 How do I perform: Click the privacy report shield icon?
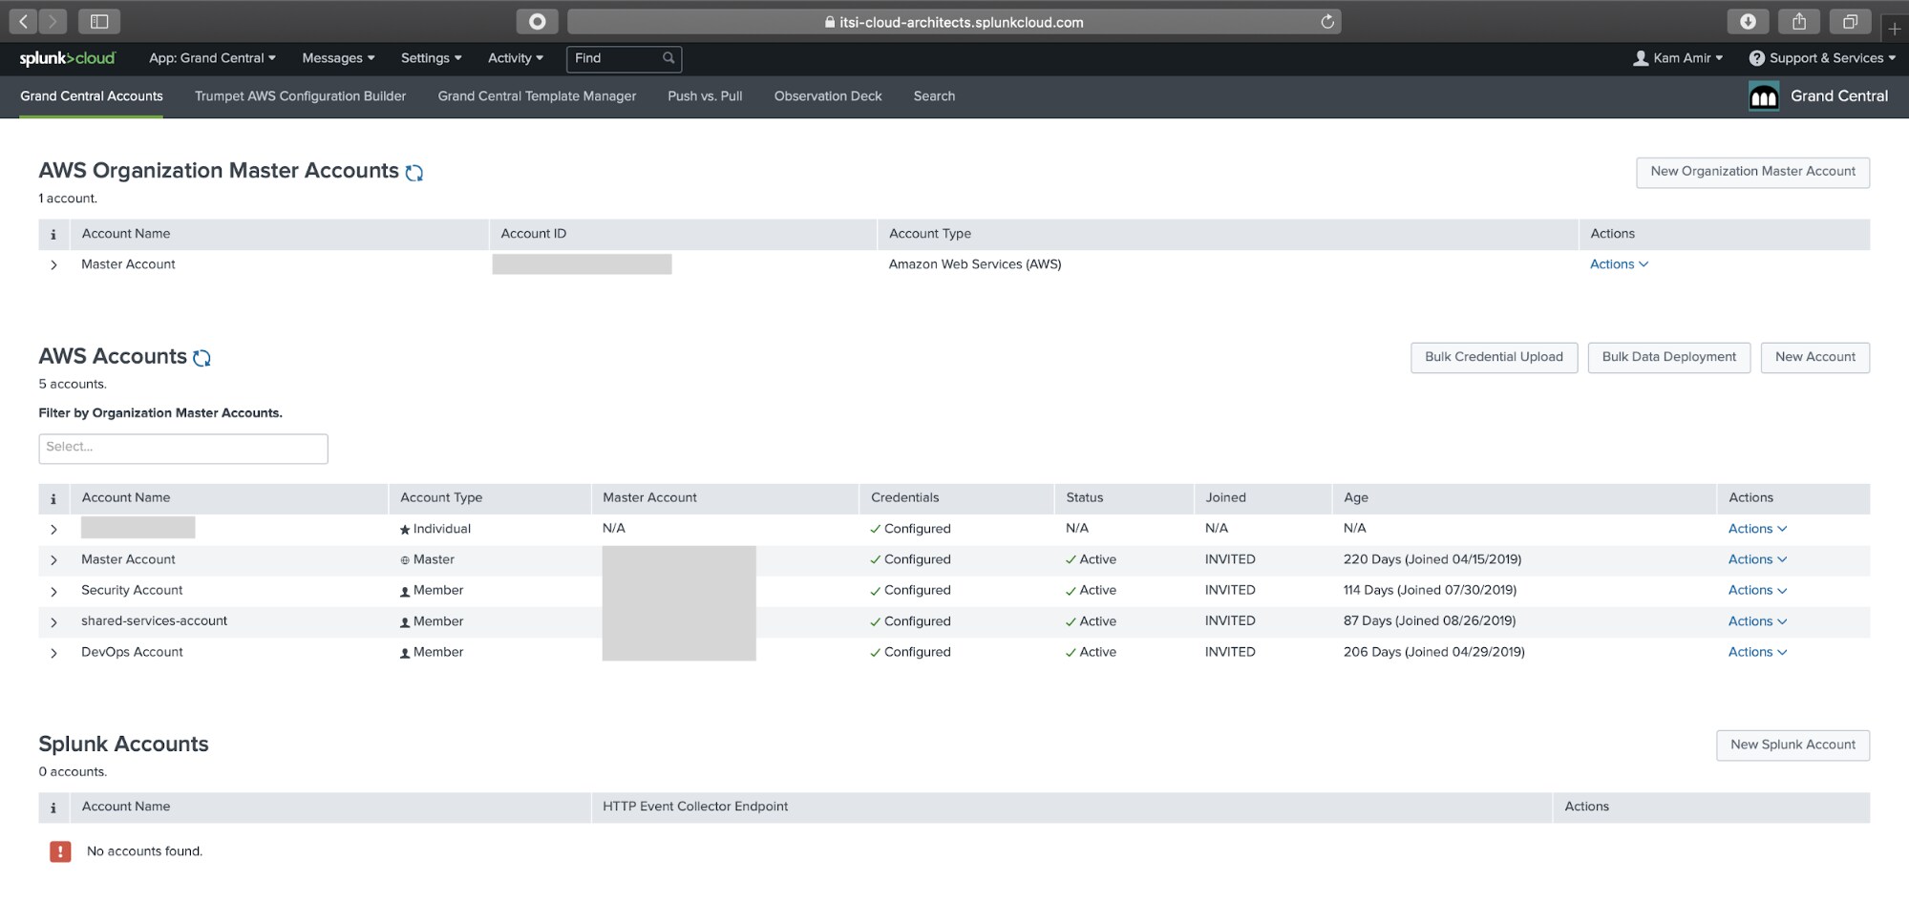538,21
